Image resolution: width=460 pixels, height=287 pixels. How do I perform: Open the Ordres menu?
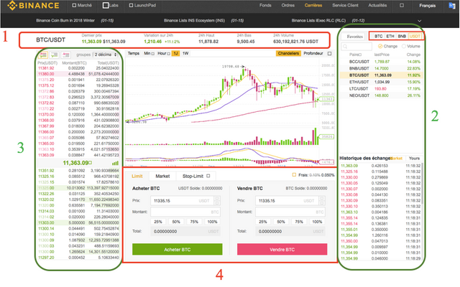tap(287, 5)
